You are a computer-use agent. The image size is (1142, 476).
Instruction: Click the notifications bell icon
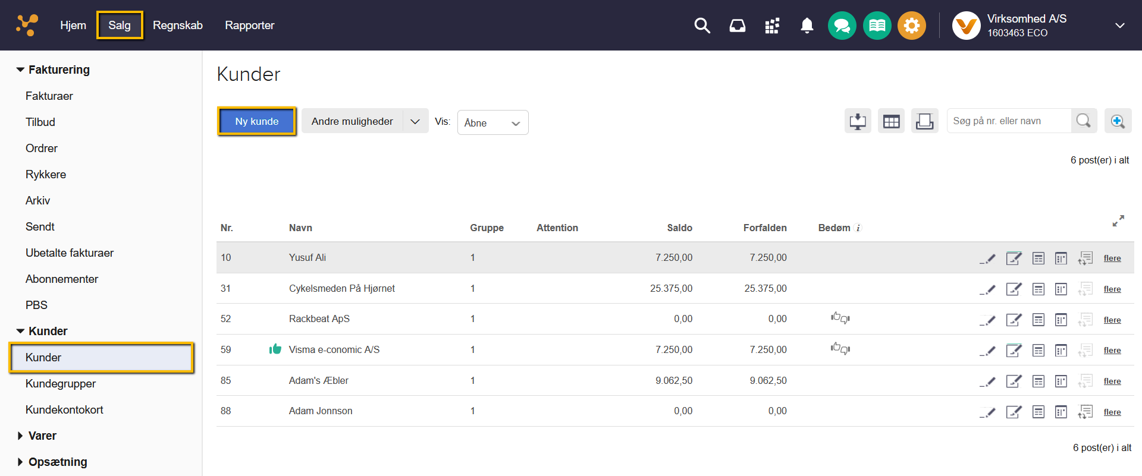(807, 26)
